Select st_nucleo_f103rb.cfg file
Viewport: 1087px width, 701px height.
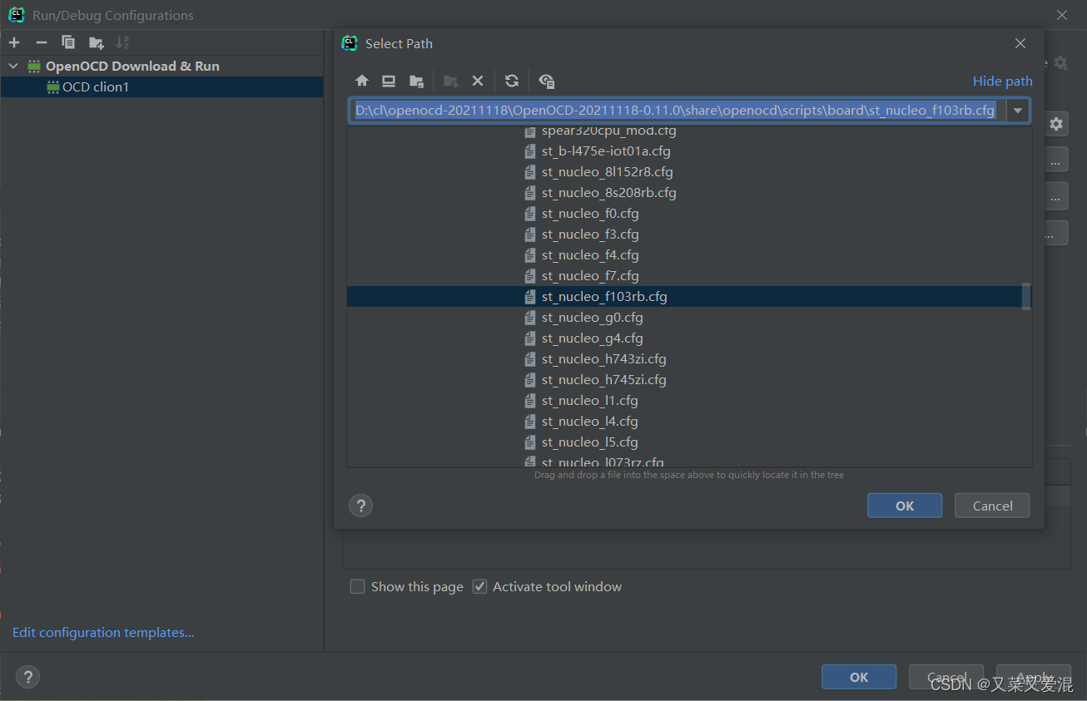(x=604, y=297)
